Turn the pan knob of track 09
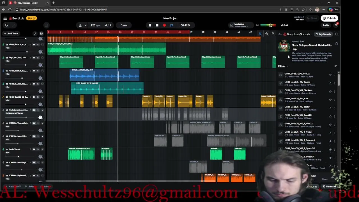The width and height of the screenshot is (359, 202). [x=40, y=104]
